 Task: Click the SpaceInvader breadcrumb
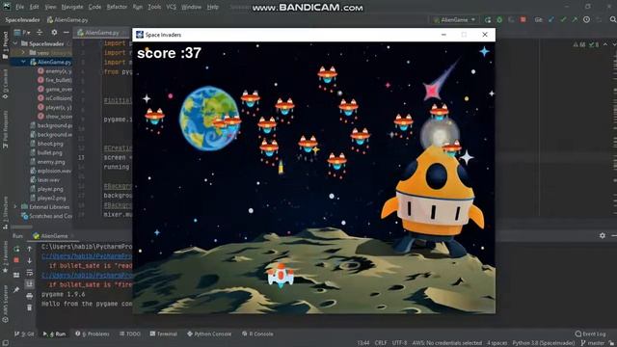point(22,19)
